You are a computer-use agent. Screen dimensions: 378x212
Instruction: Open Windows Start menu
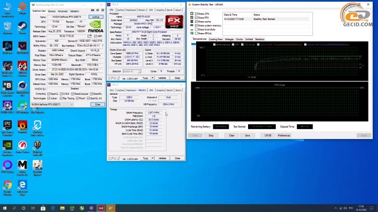click(x=5, y=208)
